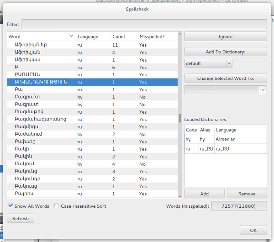Select the word Աֆորիզմներ row

pos(92,45)
